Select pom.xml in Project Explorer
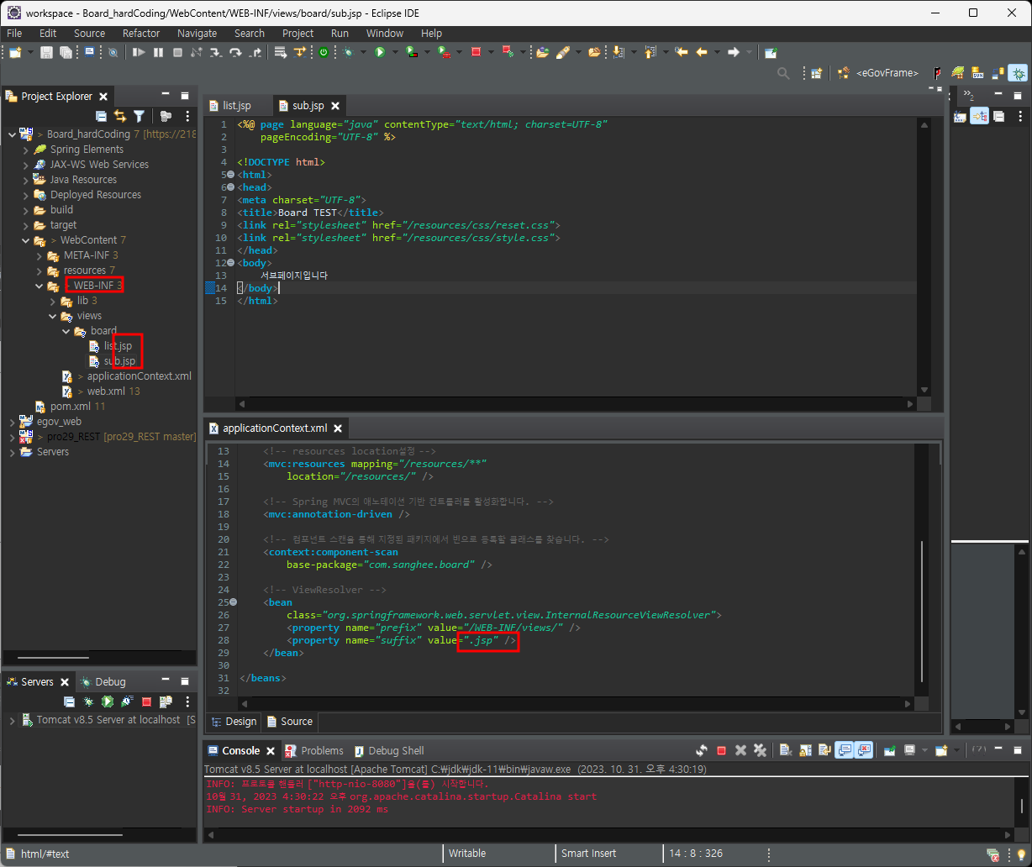Screen dimensions: 1032x867 tap(70, 407)
